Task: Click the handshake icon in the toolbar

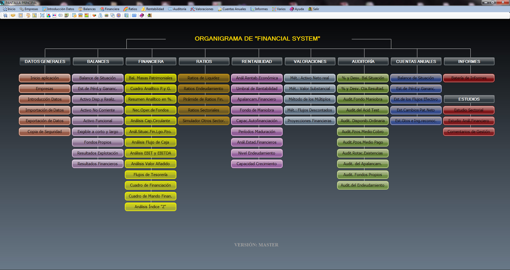Action: pos(13,15)
